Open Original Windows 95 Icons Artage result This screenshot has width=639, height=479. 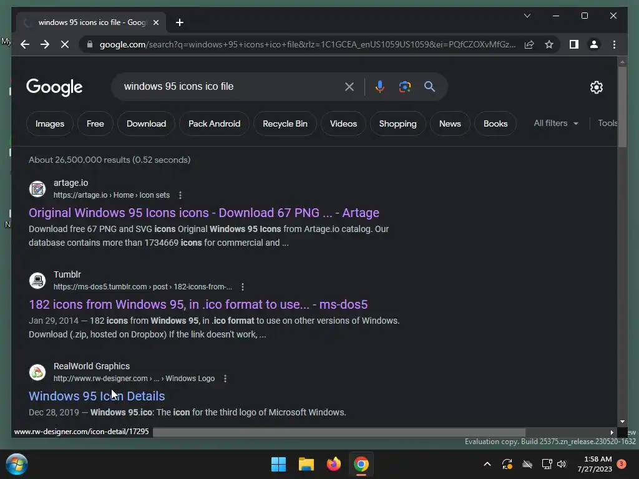pyautogui.click(x=204, y=213)
